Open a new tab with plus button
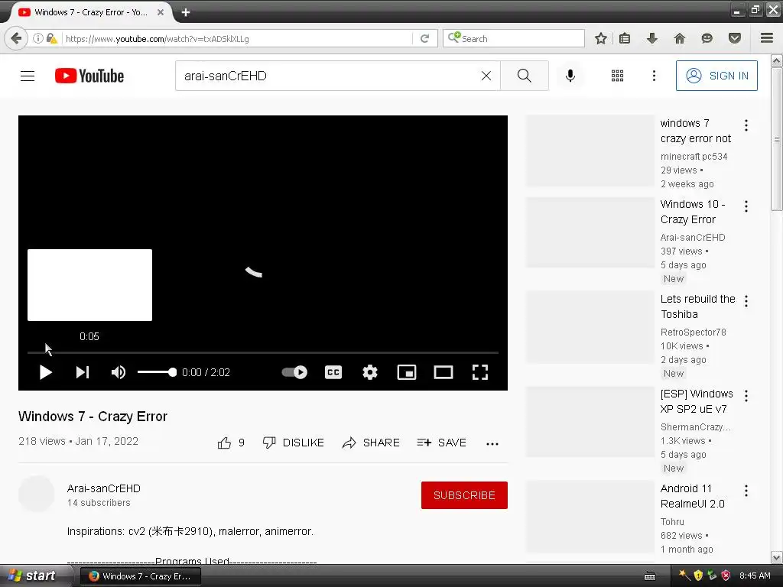 (186, 12)
